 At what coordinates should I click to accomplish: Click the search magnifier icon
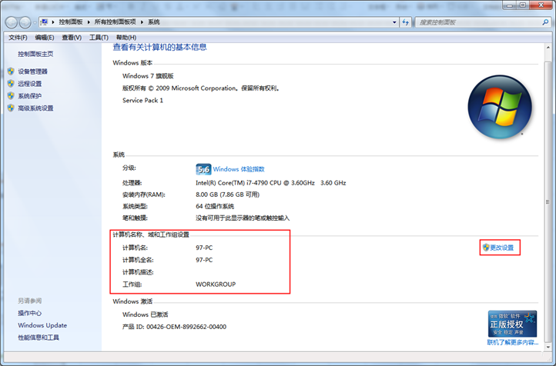pos(545,22)
